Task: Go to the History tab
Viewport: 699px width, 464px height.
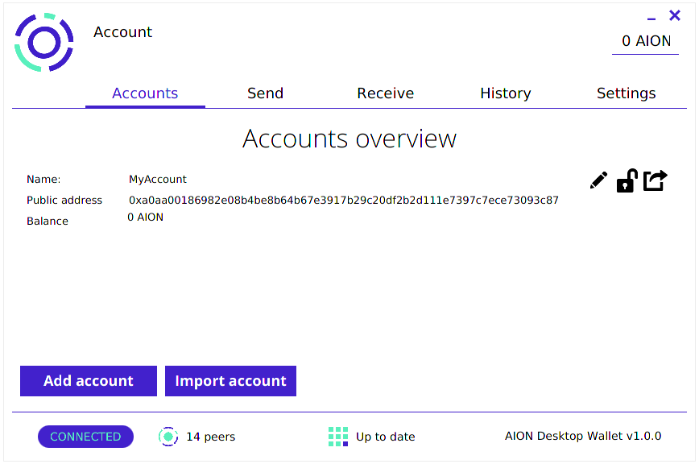Action: click(x=506, y=93)
